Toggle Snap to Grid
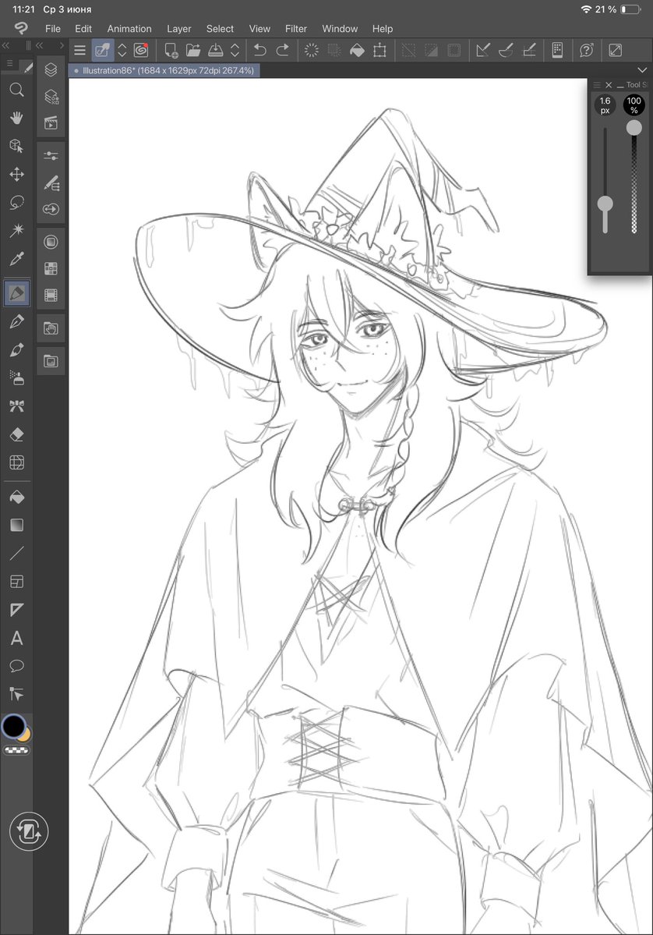Screen dimensions: 653x935 [529, 50]
